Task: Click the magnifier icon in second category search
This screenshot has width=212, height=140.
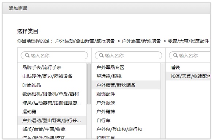Action: tap(101, 55)
